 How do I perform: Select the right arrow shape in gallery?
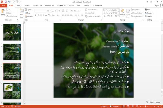coord(112,13)
